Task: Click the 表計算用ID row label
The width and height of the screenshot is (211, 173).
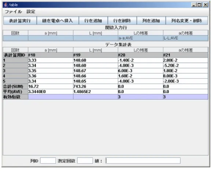Action: [15, 55]
